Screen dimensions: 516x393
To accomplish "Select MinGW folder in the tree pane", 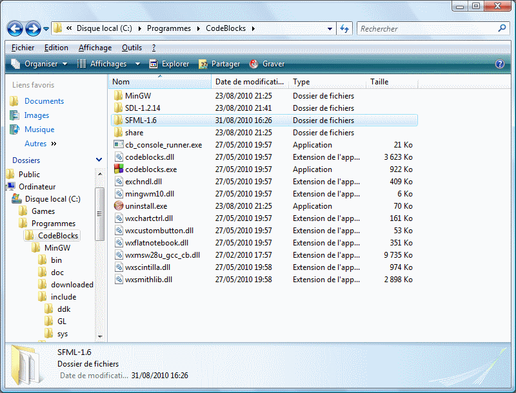I will pos(57,248).
